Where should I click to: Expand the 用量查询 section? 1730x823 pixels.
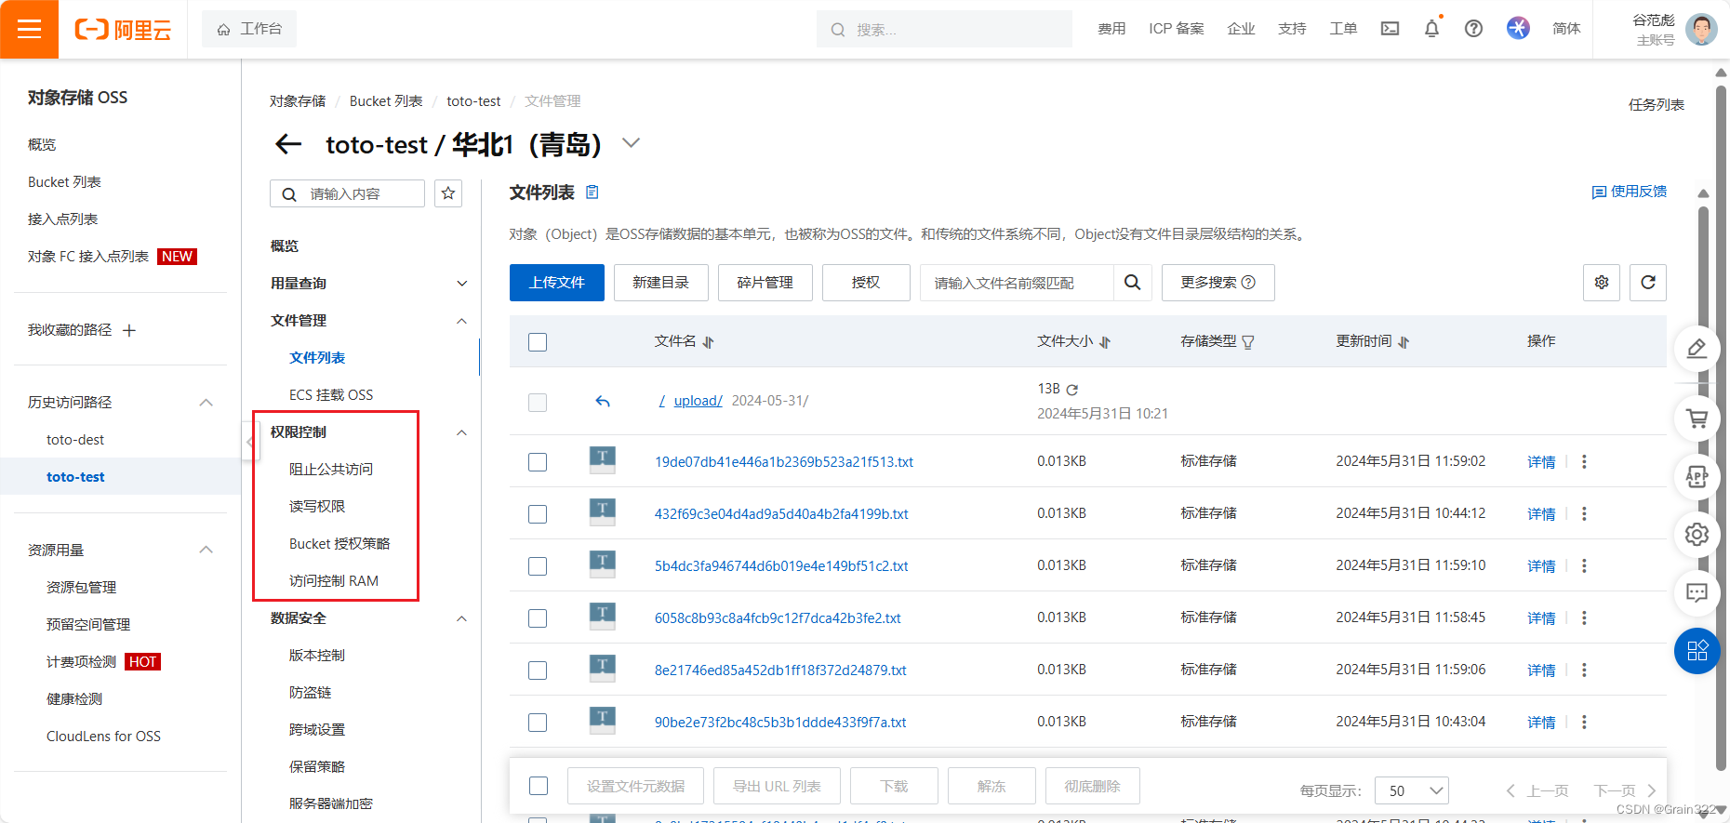(462, 284)
